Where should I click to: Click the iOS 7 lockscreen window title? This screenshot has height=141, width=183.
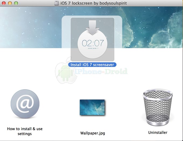pos(94,3)
